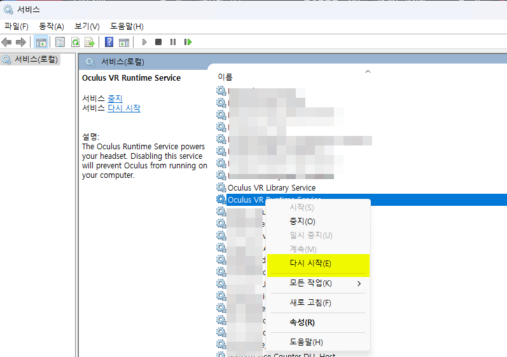Click the Restart Service toolbar icon
507x357 pixels.
click(x=188, y=42)
